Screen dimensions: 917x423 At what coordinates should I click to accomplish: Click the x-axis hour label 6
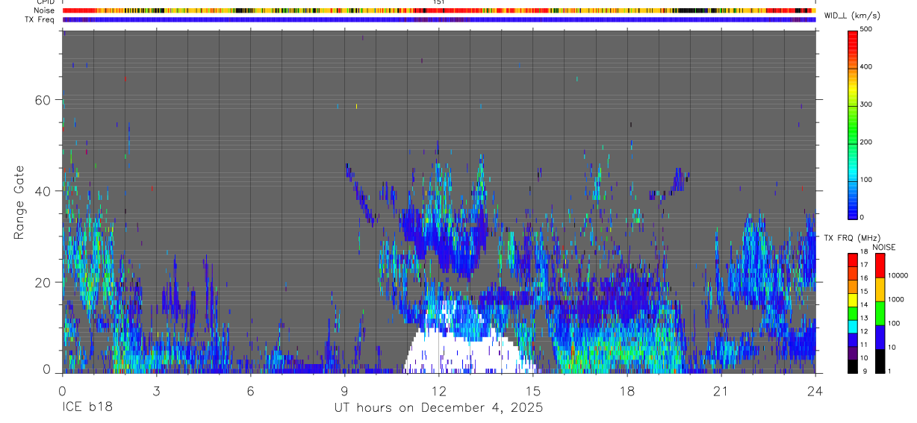250,391
